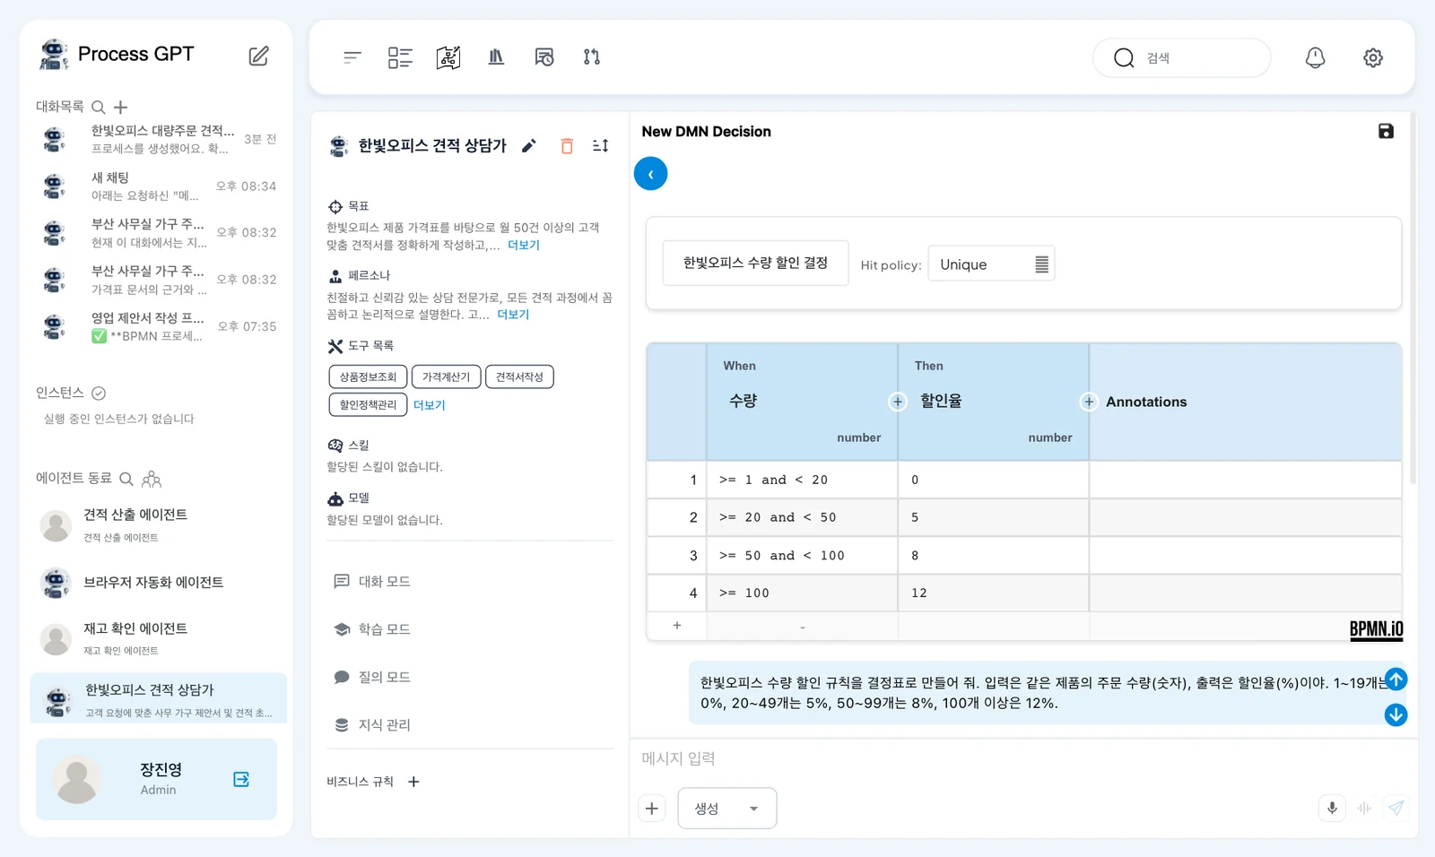Edit decision name 한빛오피스 수량 할인 결정
The image size is (1435, 857).
tap(755, 263)
